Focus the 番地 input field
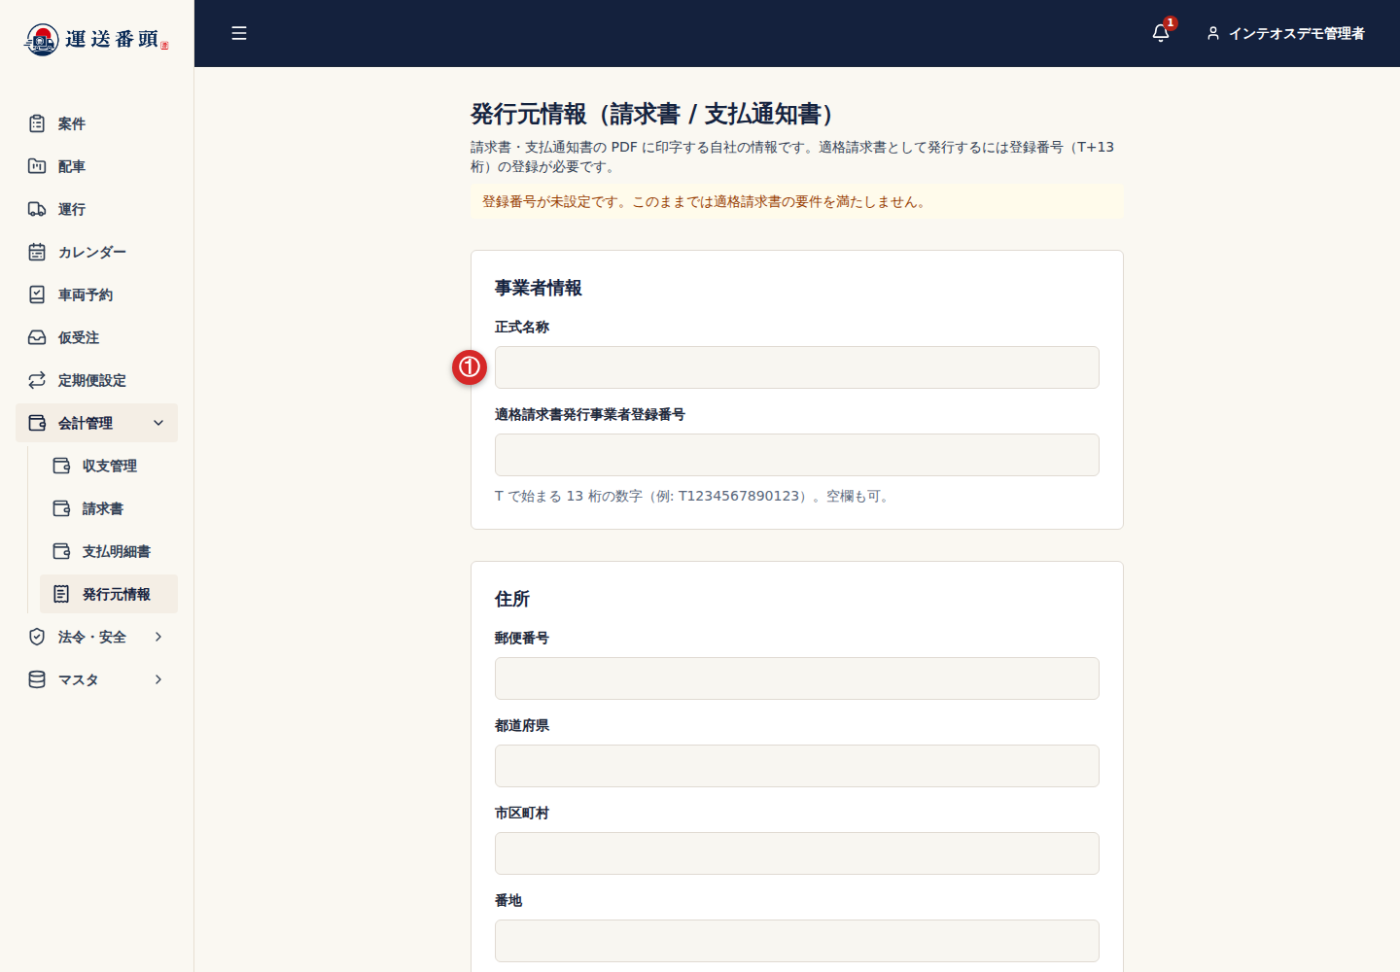Viewport: 1400px width, 972px height. [x=797, y=941]
